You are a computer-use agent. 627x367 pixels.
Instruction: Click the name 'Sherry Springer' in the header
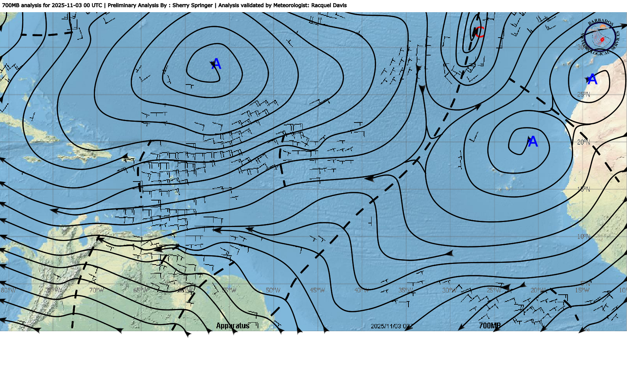192,5
